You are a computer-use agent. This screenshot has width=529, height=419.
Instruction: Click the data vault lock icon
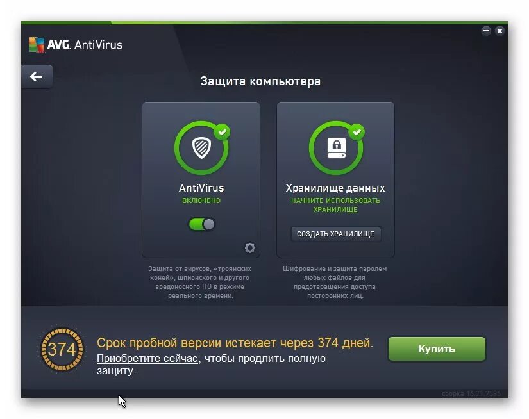tap(336, 148)
